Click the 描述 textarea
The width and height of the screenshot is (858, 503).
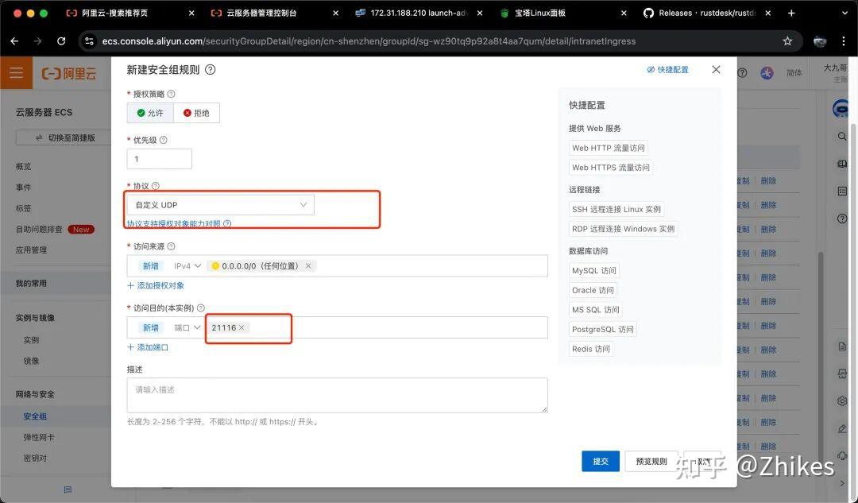click(x=337, y=395)
